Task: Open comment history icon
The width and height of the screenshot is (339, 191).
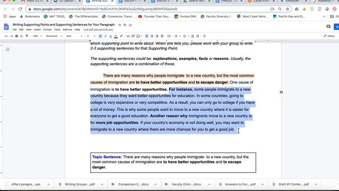Action: [328, 27]
